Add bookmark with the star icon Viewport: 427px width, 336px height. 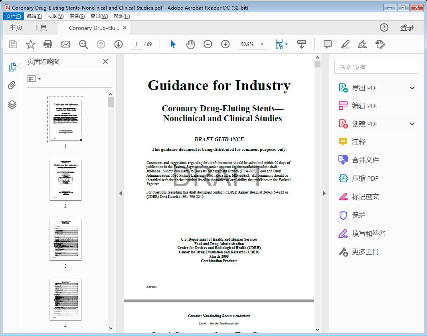pyautogui.click(x=30, y=44)
